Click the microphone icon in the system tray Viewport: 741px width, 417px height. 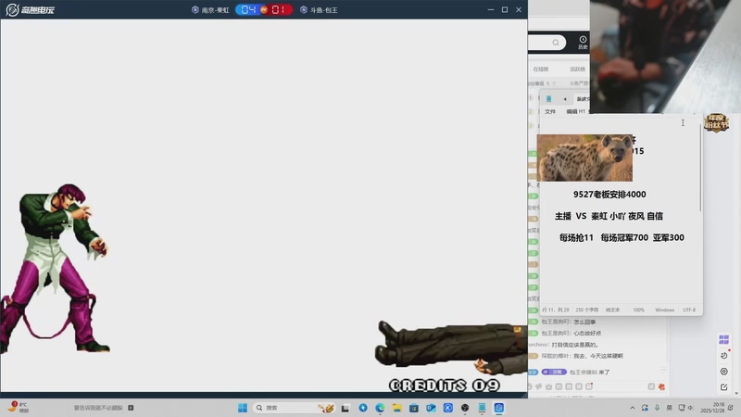click(658, 408)
